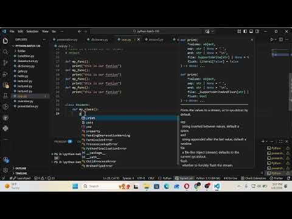Viewport: 292px width, 219px height.
Task: Close the terminal panel
Action: click(x=287, y=141)
